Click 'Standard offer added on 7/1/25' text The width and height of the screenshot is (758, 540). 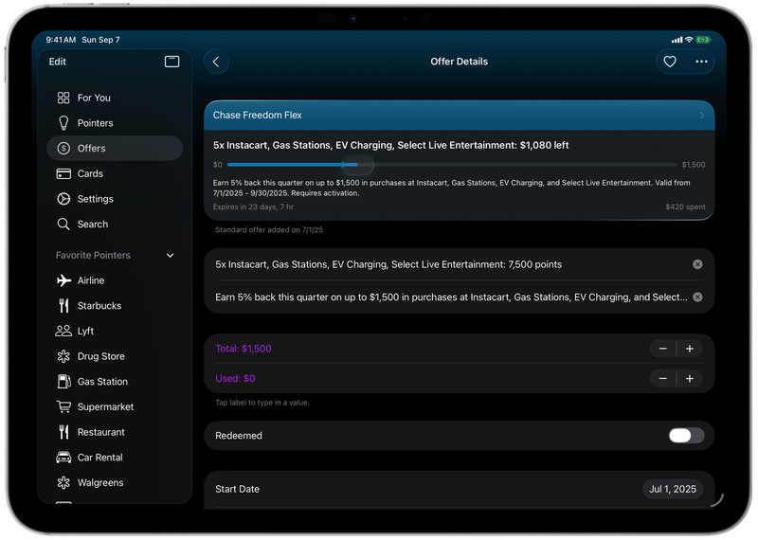(x=269, y=230)
